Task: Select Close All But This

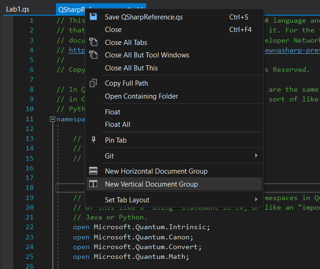Action: tap(131, 68)
